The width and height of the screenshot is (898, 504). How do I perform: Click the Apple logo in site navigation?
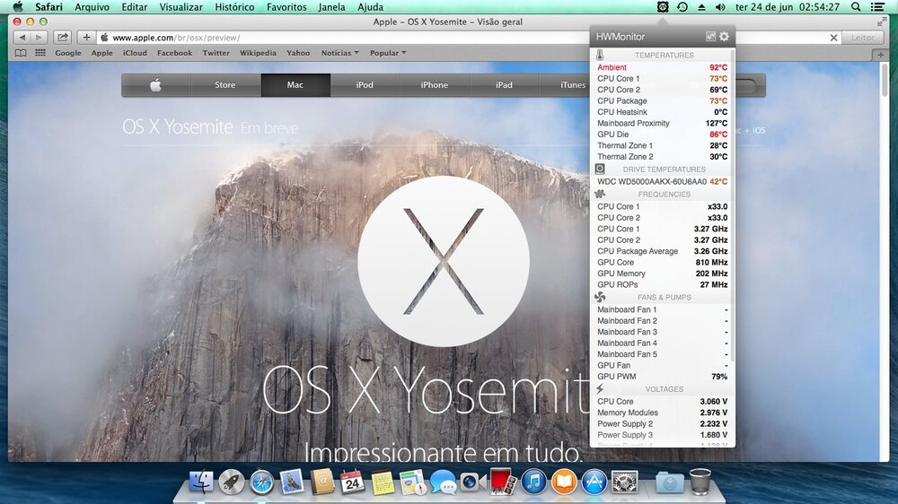(155, 85)
